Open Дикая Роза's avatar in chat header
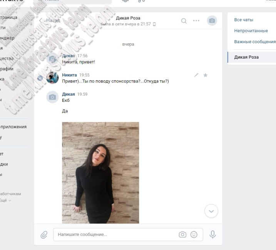Viewport: 276px width, 250px height. pos(212,21)
